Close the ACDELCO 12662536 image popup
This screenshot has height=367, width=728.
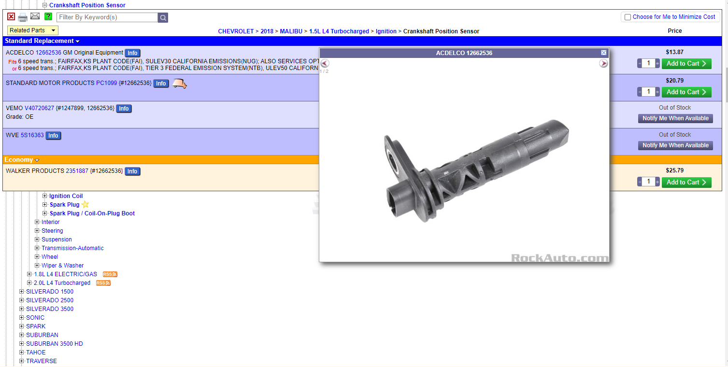604,53
